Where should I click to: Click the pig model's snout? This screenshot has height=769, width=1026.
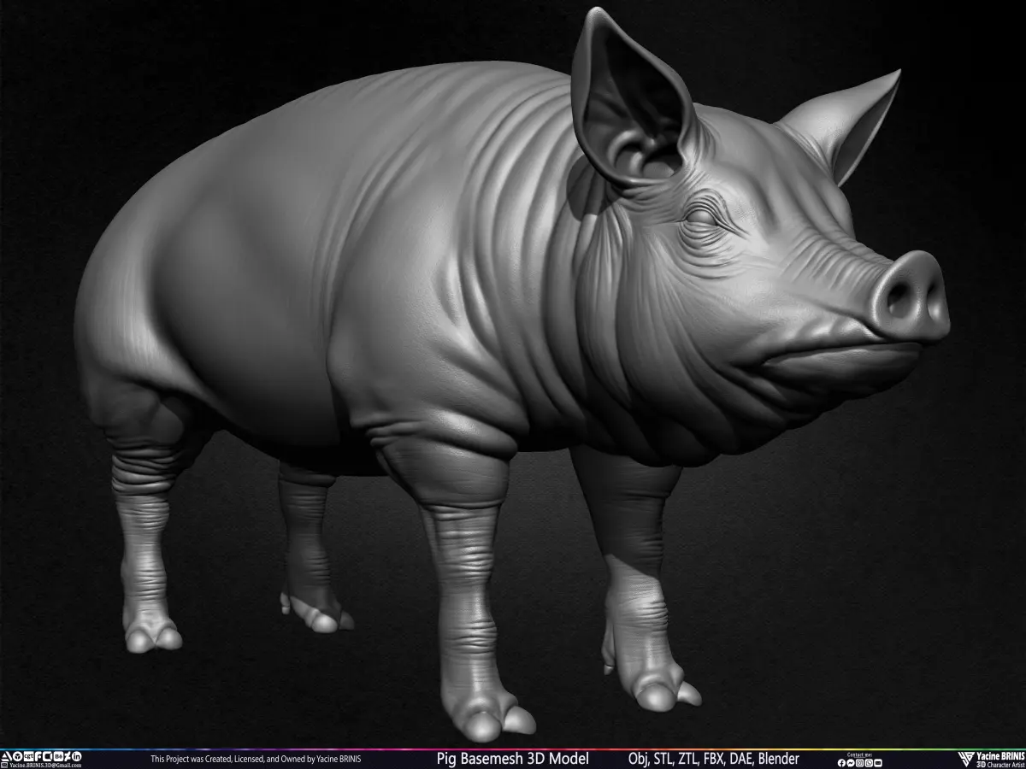click(911, 295)
